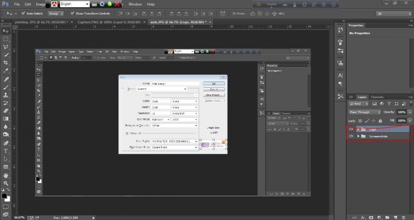414x220 pixels.
Task: Select the Move tool in the toolbar
Action: [6, 30]
